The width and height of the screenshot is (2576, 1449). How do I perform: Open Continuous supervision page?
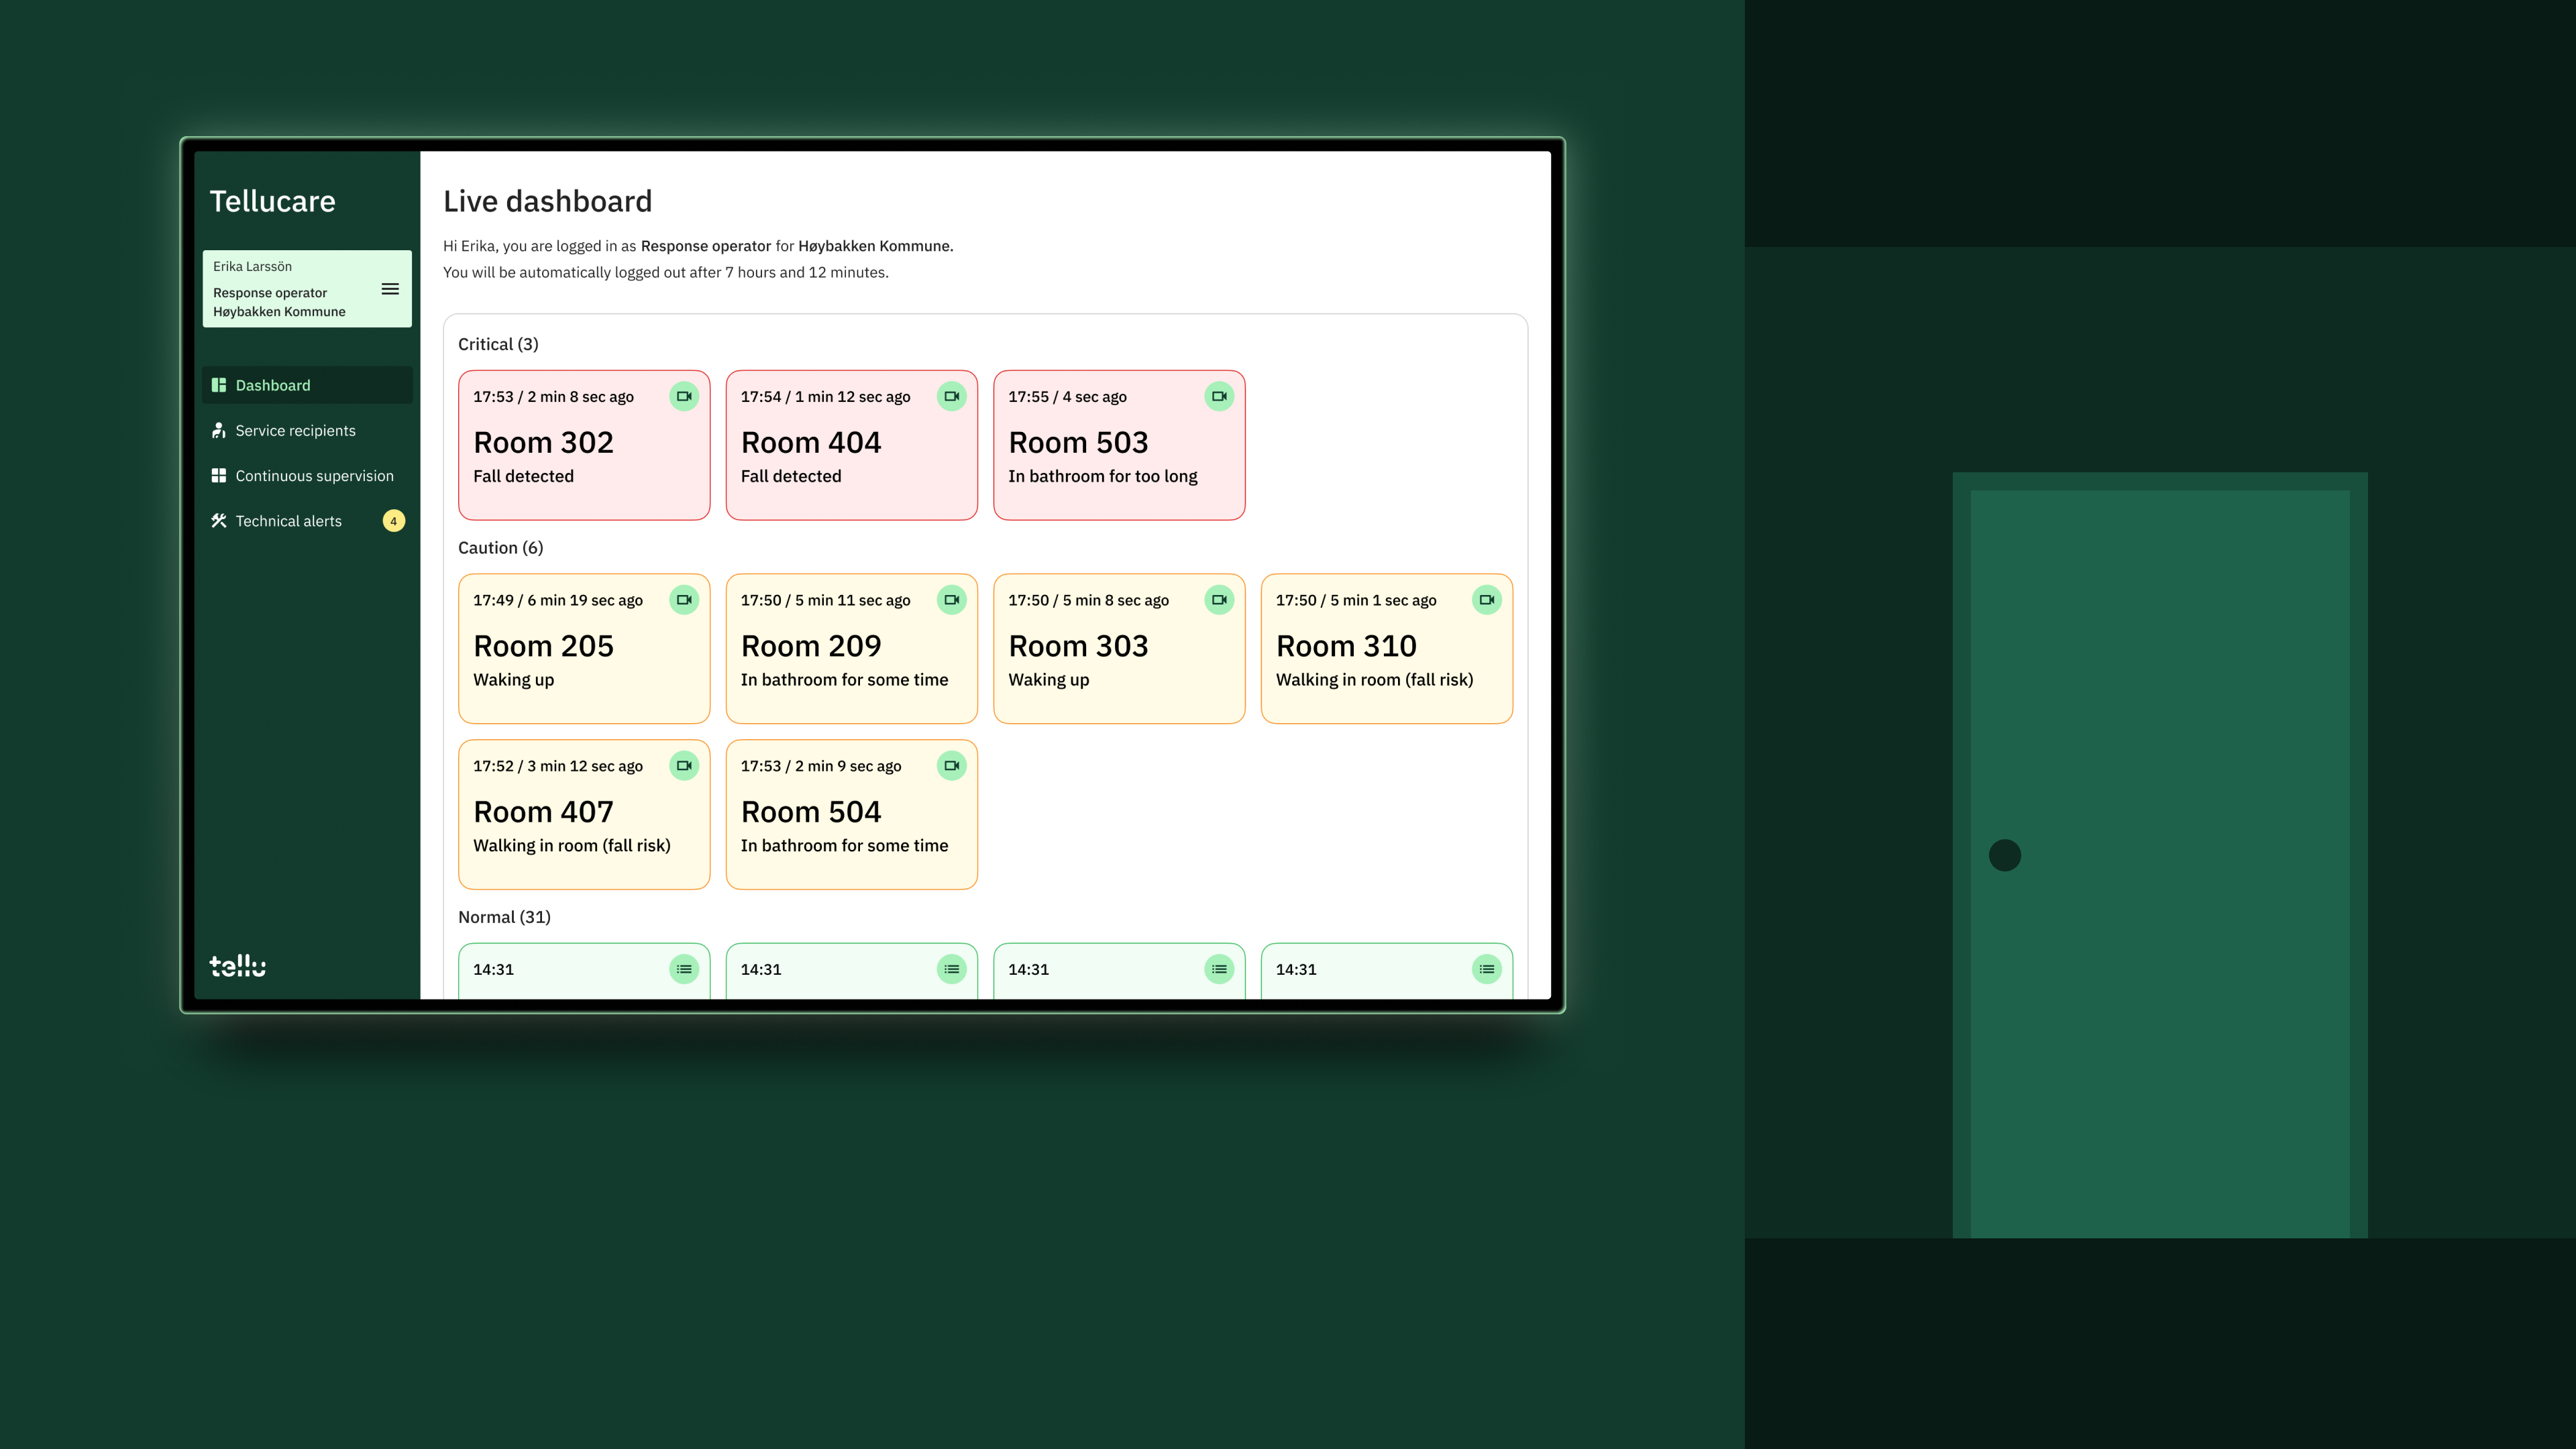307,475
